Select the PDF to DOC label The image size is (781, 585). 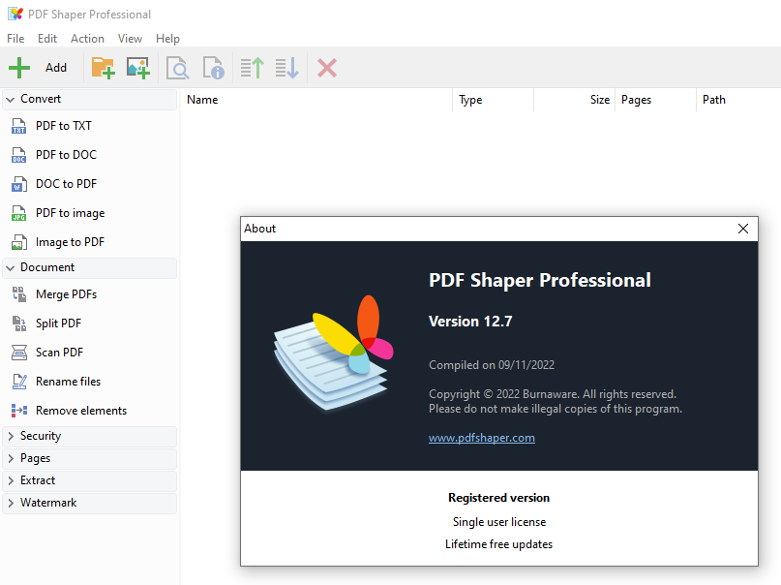(66, 155)
